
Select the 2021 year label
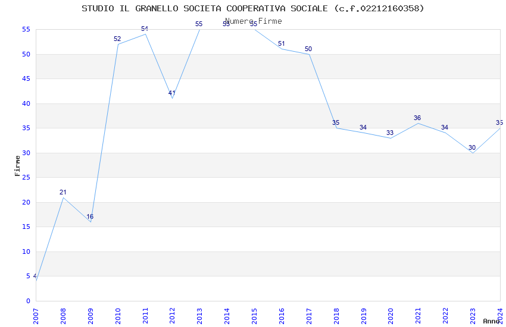pyautogui.click(x=418, y=316)
